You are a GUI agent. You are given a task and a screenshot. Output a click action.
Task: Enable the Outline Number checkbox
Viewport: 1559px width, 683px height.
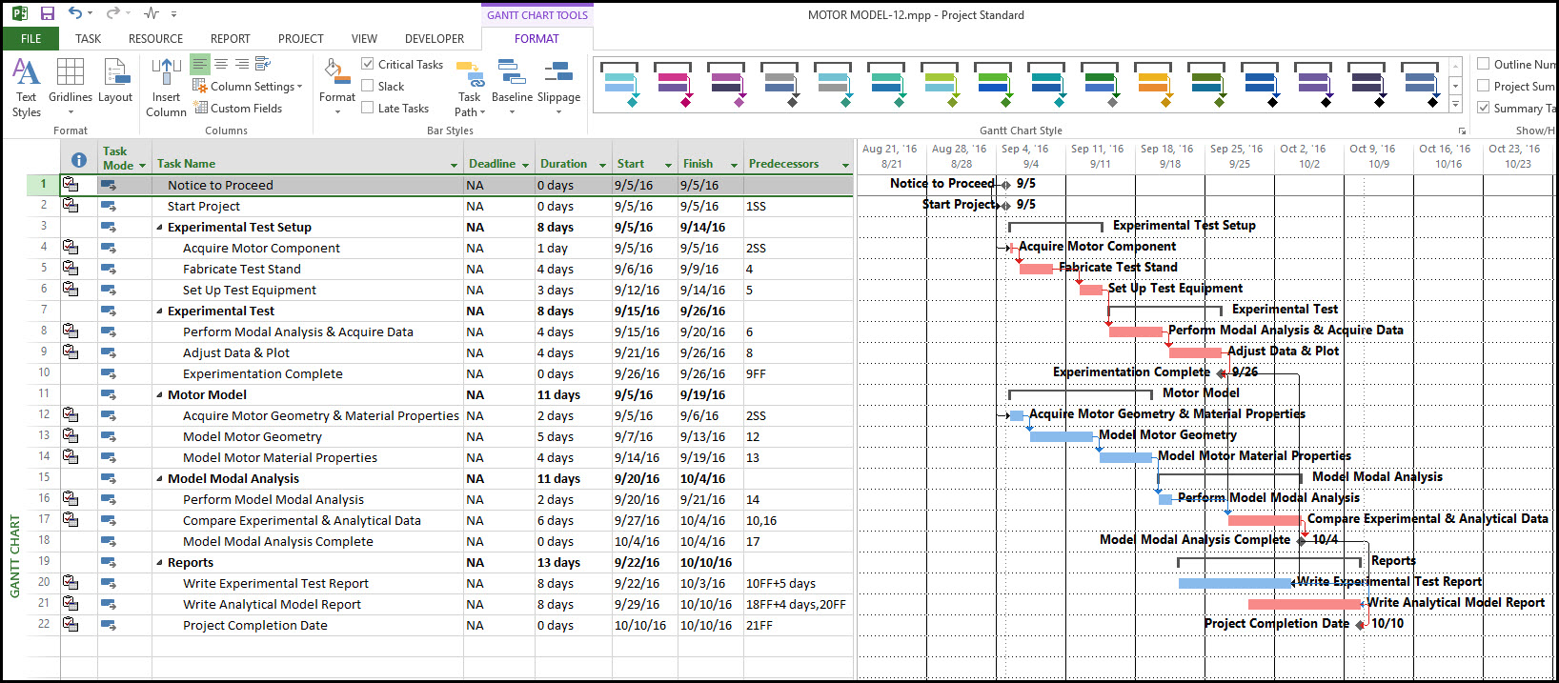pyautogui.click(x=1484, y=64)
